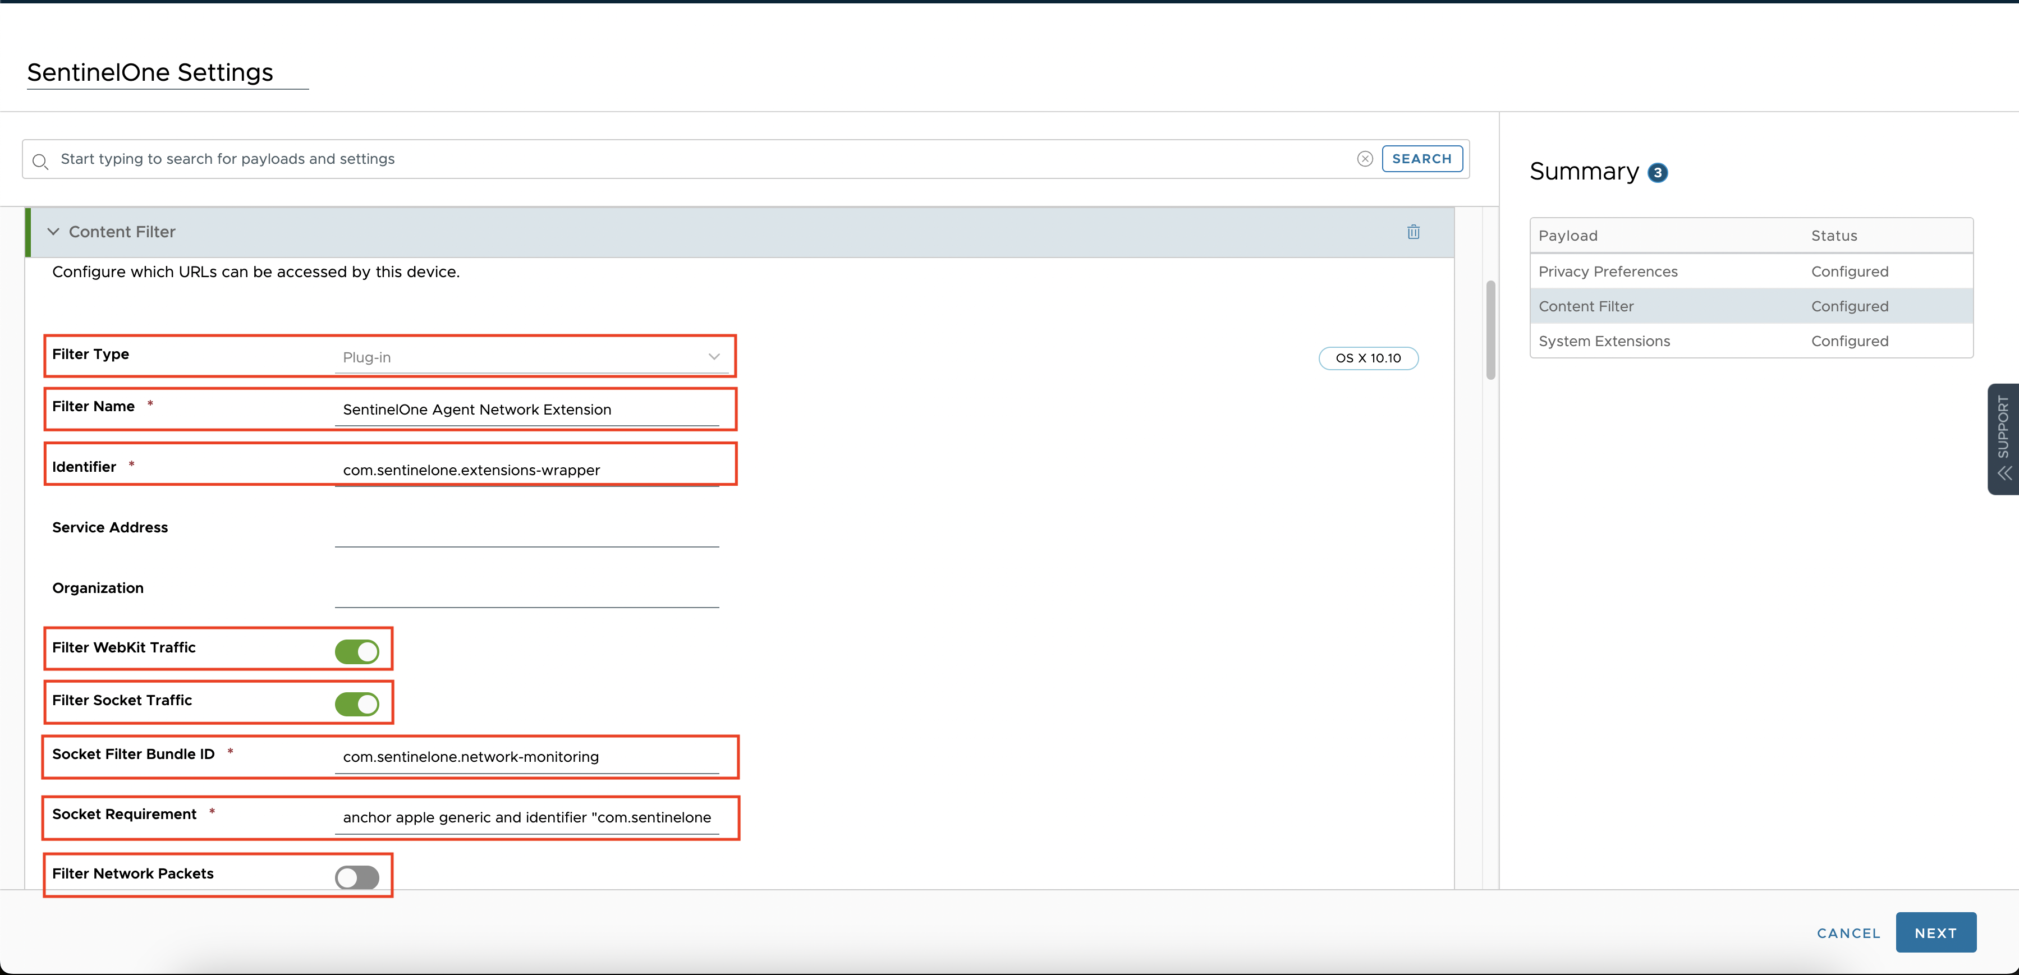Edit the Socket Requirement field
The image size is (2019, 975).
pos(527,817)
